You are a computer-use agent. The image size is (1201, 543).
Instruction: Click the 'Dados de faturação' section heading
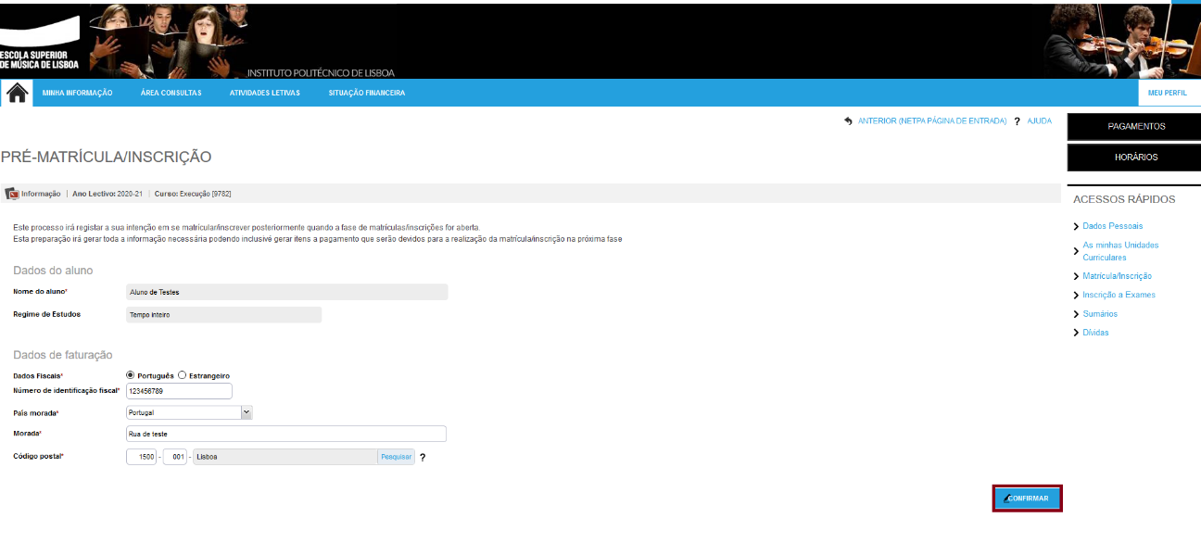point(63,355)
